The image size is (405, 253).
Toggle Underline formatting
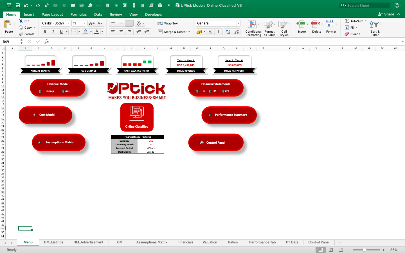[x=61, y=32]
